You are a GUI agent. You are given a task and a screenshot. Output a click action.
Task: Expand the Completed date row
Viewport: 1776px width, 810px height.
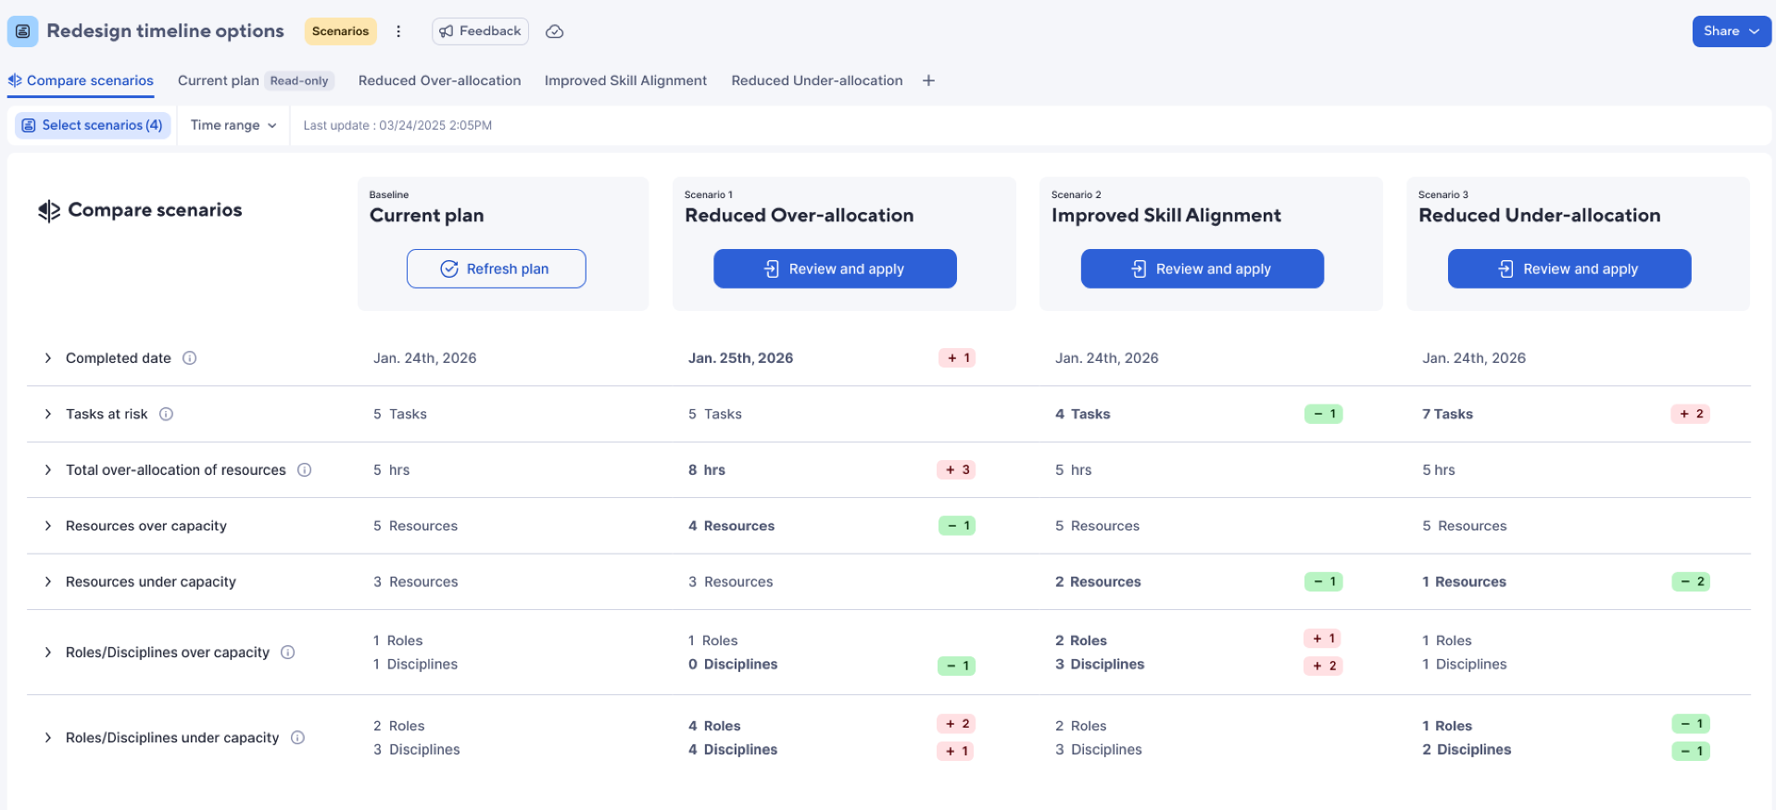coord(48,358)
